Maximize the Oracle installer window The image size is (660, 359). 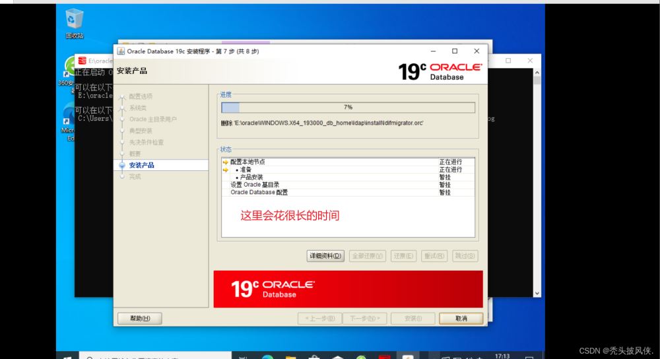coord(455,51)
